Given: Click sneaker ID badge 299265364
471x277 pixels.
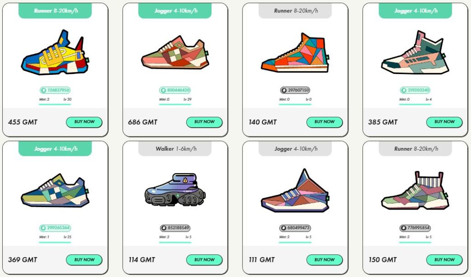Looking at the screenshot, I should (x=55, y=228).
